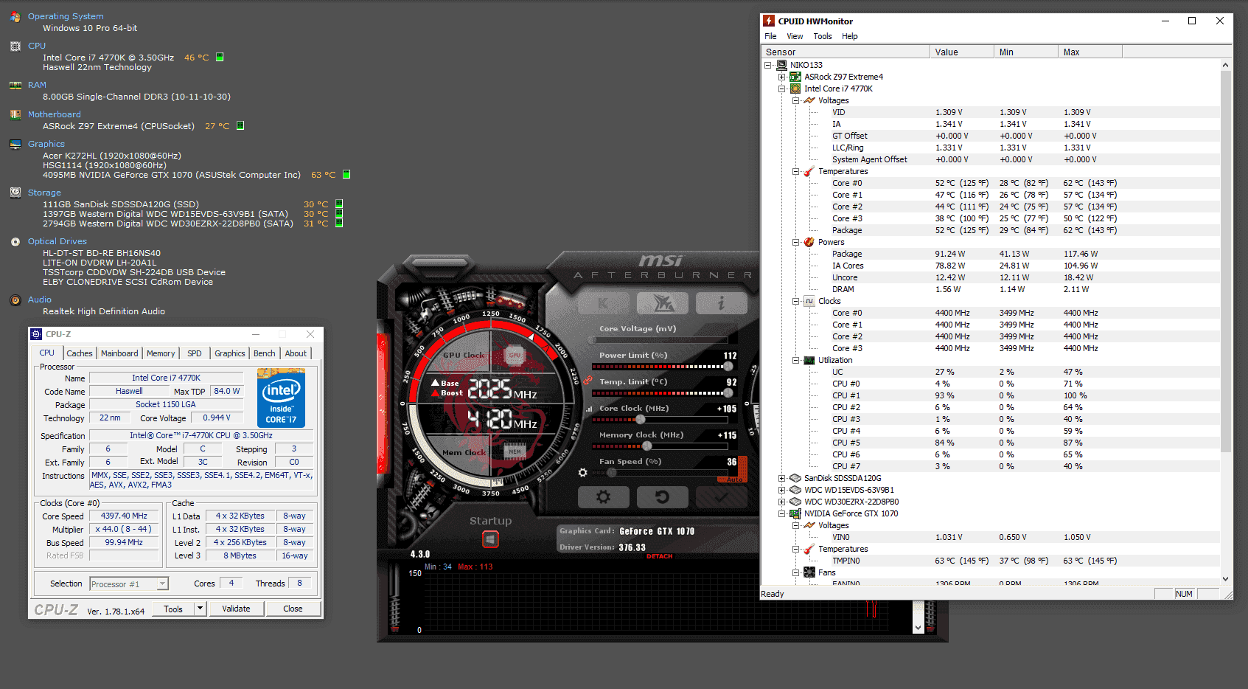
Task: Click the bar-chart icon beside Core Clock
Action: [589, 409]
